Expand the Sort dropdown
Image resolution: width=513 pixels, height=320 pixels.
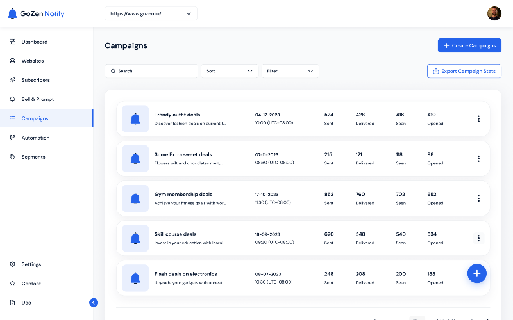point(230,71)
